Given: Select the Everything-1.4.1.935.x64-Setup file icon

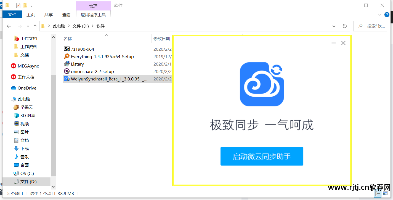Looking at the screenshot, I should tap(67, 56).
